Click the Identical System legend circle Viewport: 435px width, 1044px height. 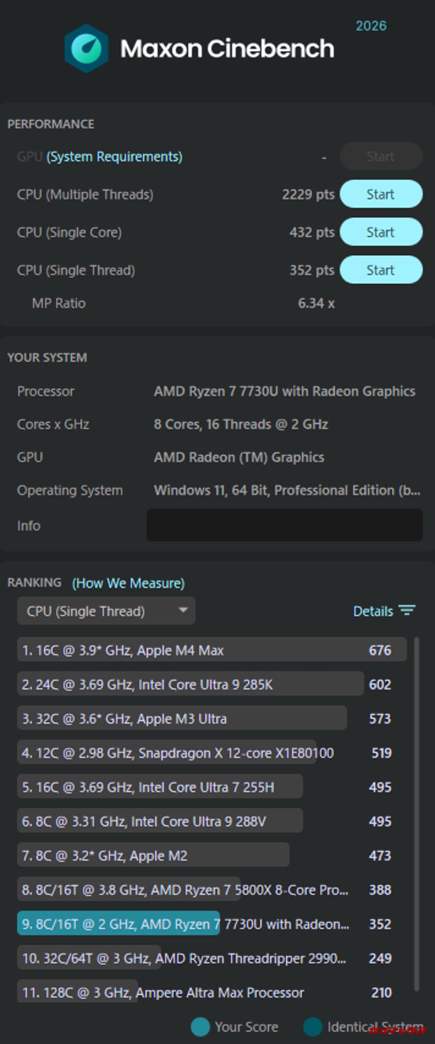coord(313,1027)
